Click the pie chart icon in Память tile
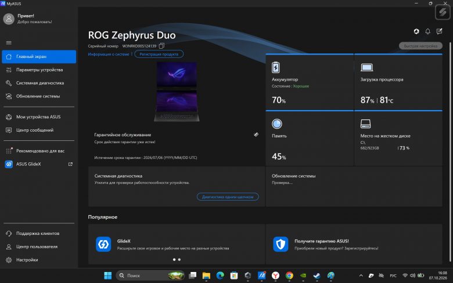The width and height of the screenshot is (453, 283). click(277, 124)
